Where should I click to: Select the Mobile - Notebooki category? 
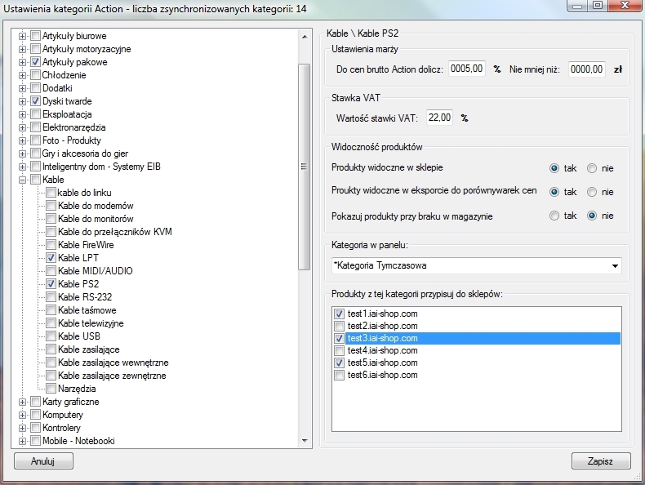coord(78,441)
